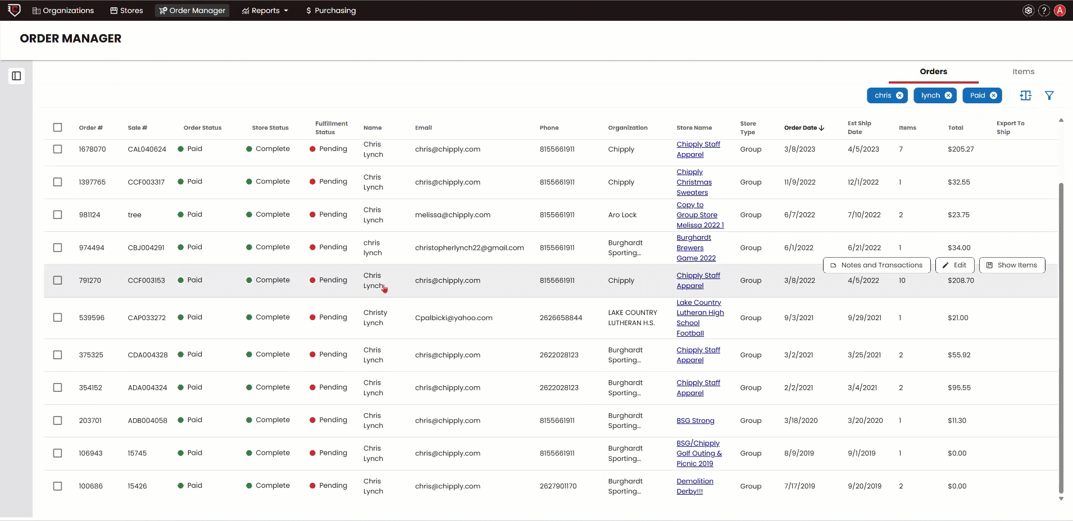Remove the chris filter chip

pyautogui.click(x=899, y=95)
